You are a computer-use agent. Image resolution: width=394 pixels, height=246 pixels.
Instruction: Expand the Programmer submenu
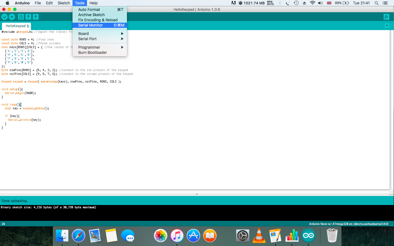tap(100, 47)
